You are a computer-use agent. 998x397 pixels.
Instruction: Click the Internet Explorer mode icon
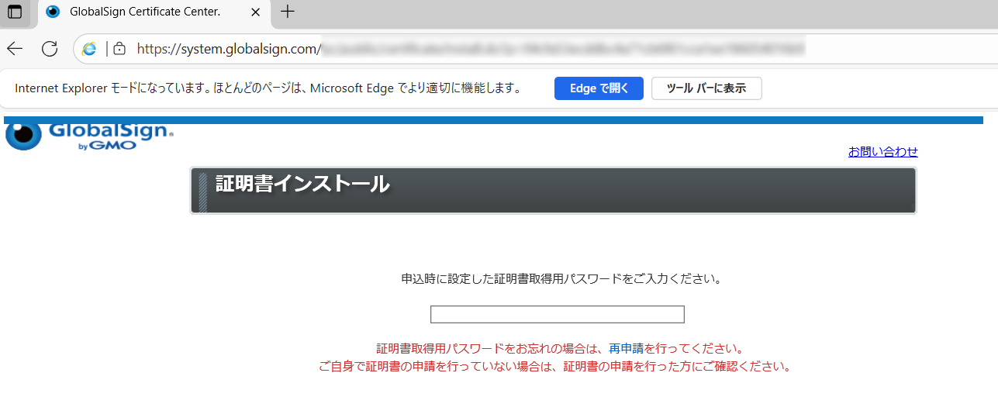pyautogui.click(x=90, y=49)
